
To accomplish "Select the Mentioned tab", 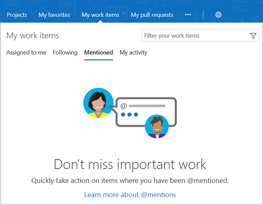I will [x=98, y=52].
